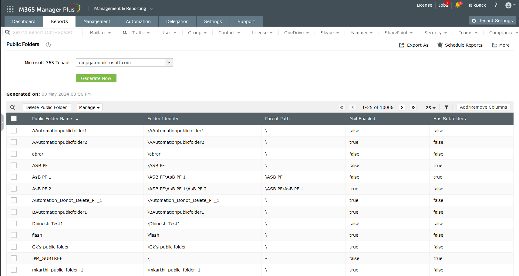Go to next page of results
Screen dimensions: 519x276
(402, 107)
